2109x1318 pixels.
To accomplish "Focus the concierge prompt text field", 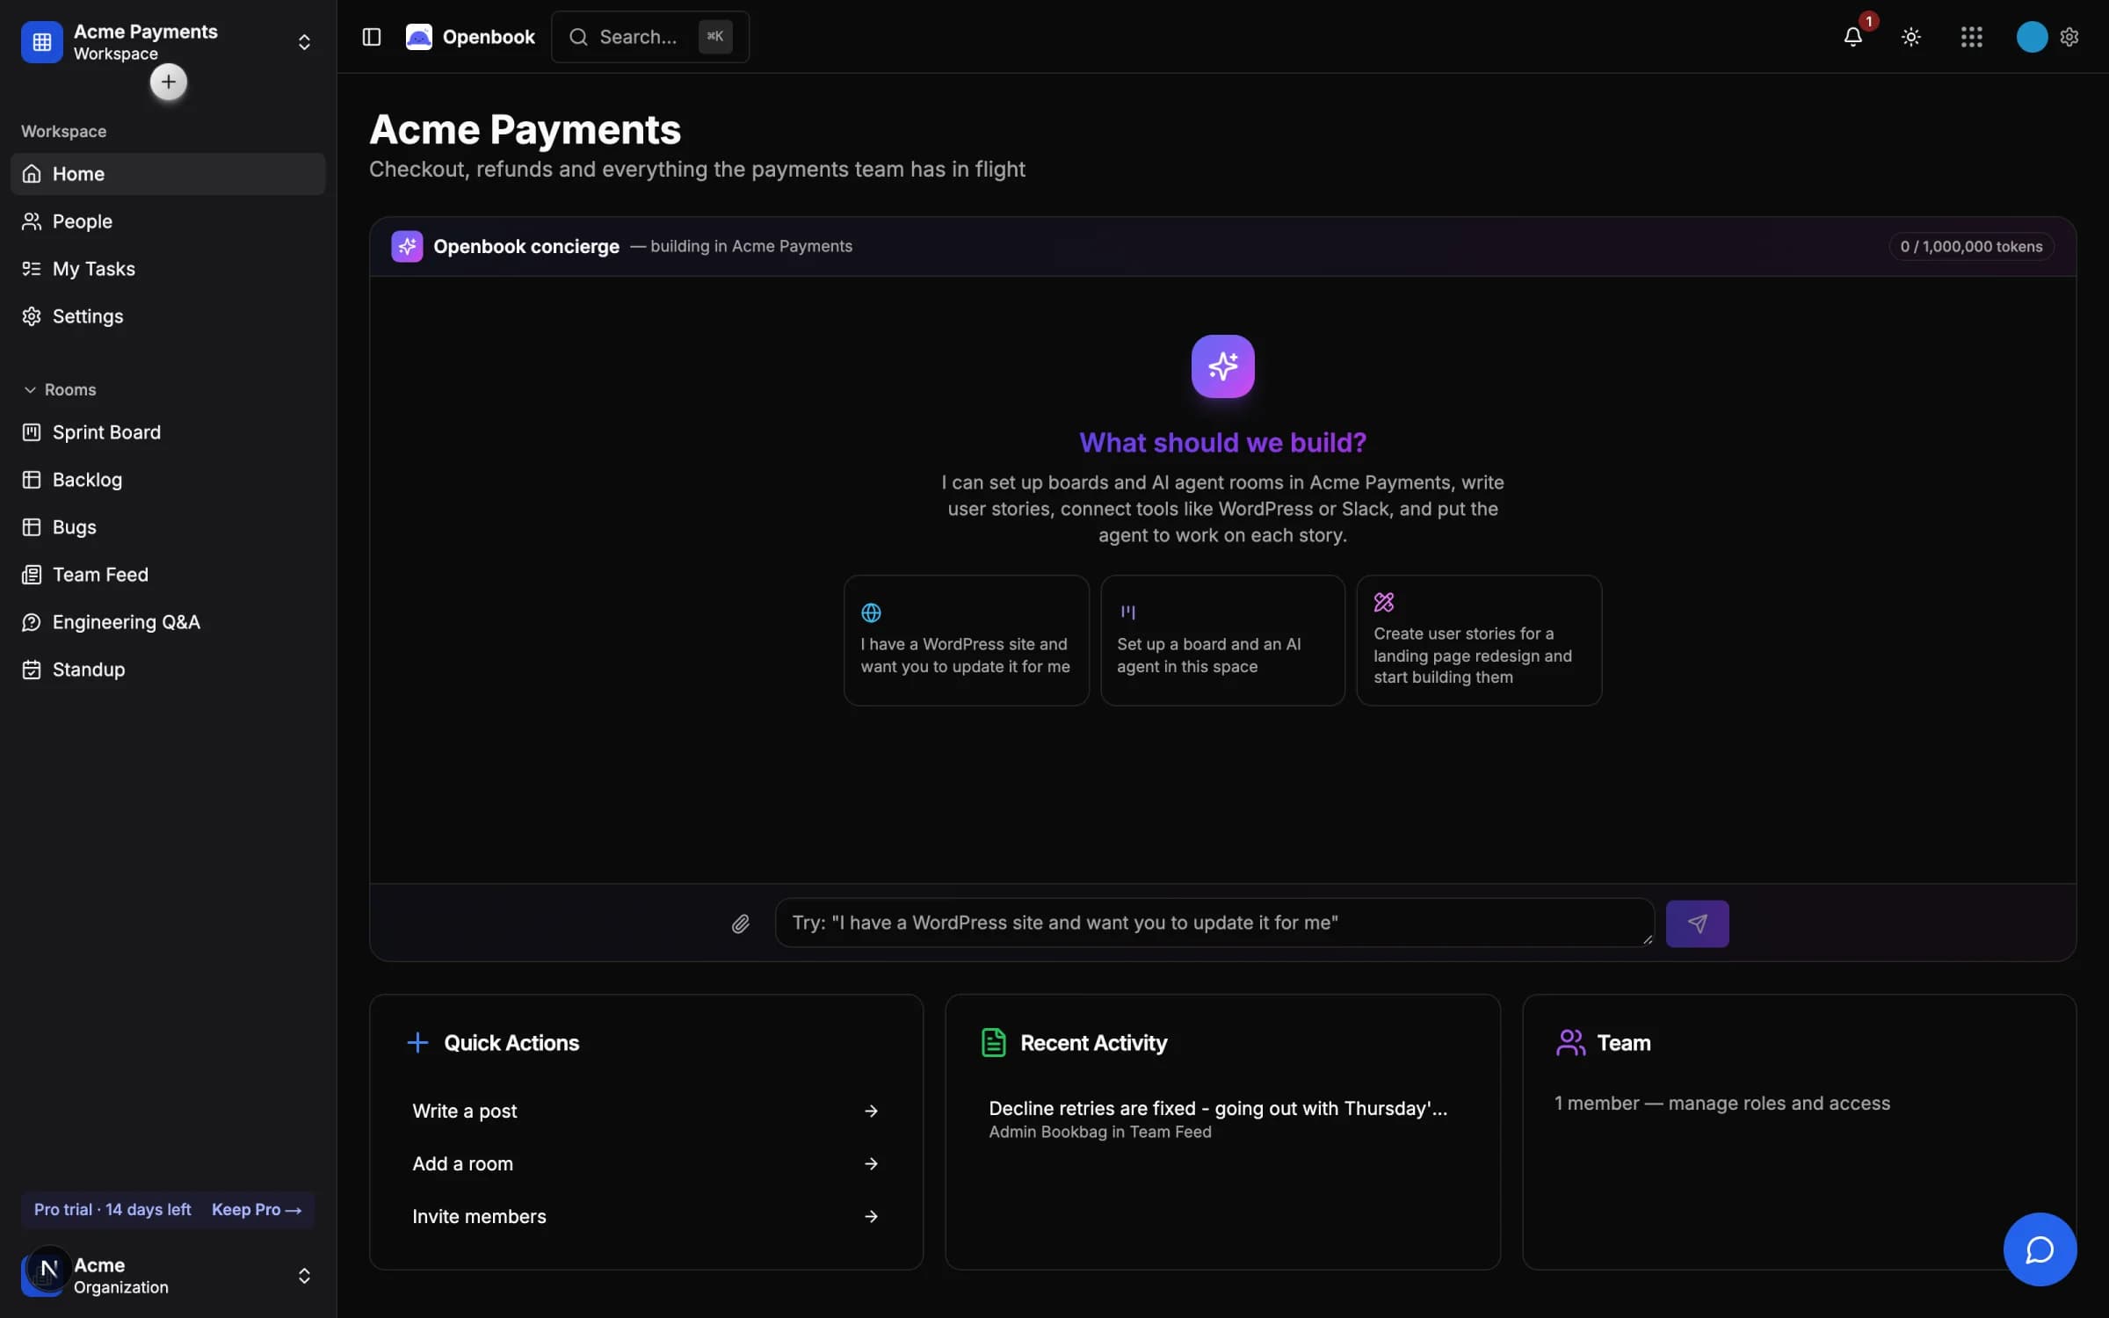I will (1214, 923).
